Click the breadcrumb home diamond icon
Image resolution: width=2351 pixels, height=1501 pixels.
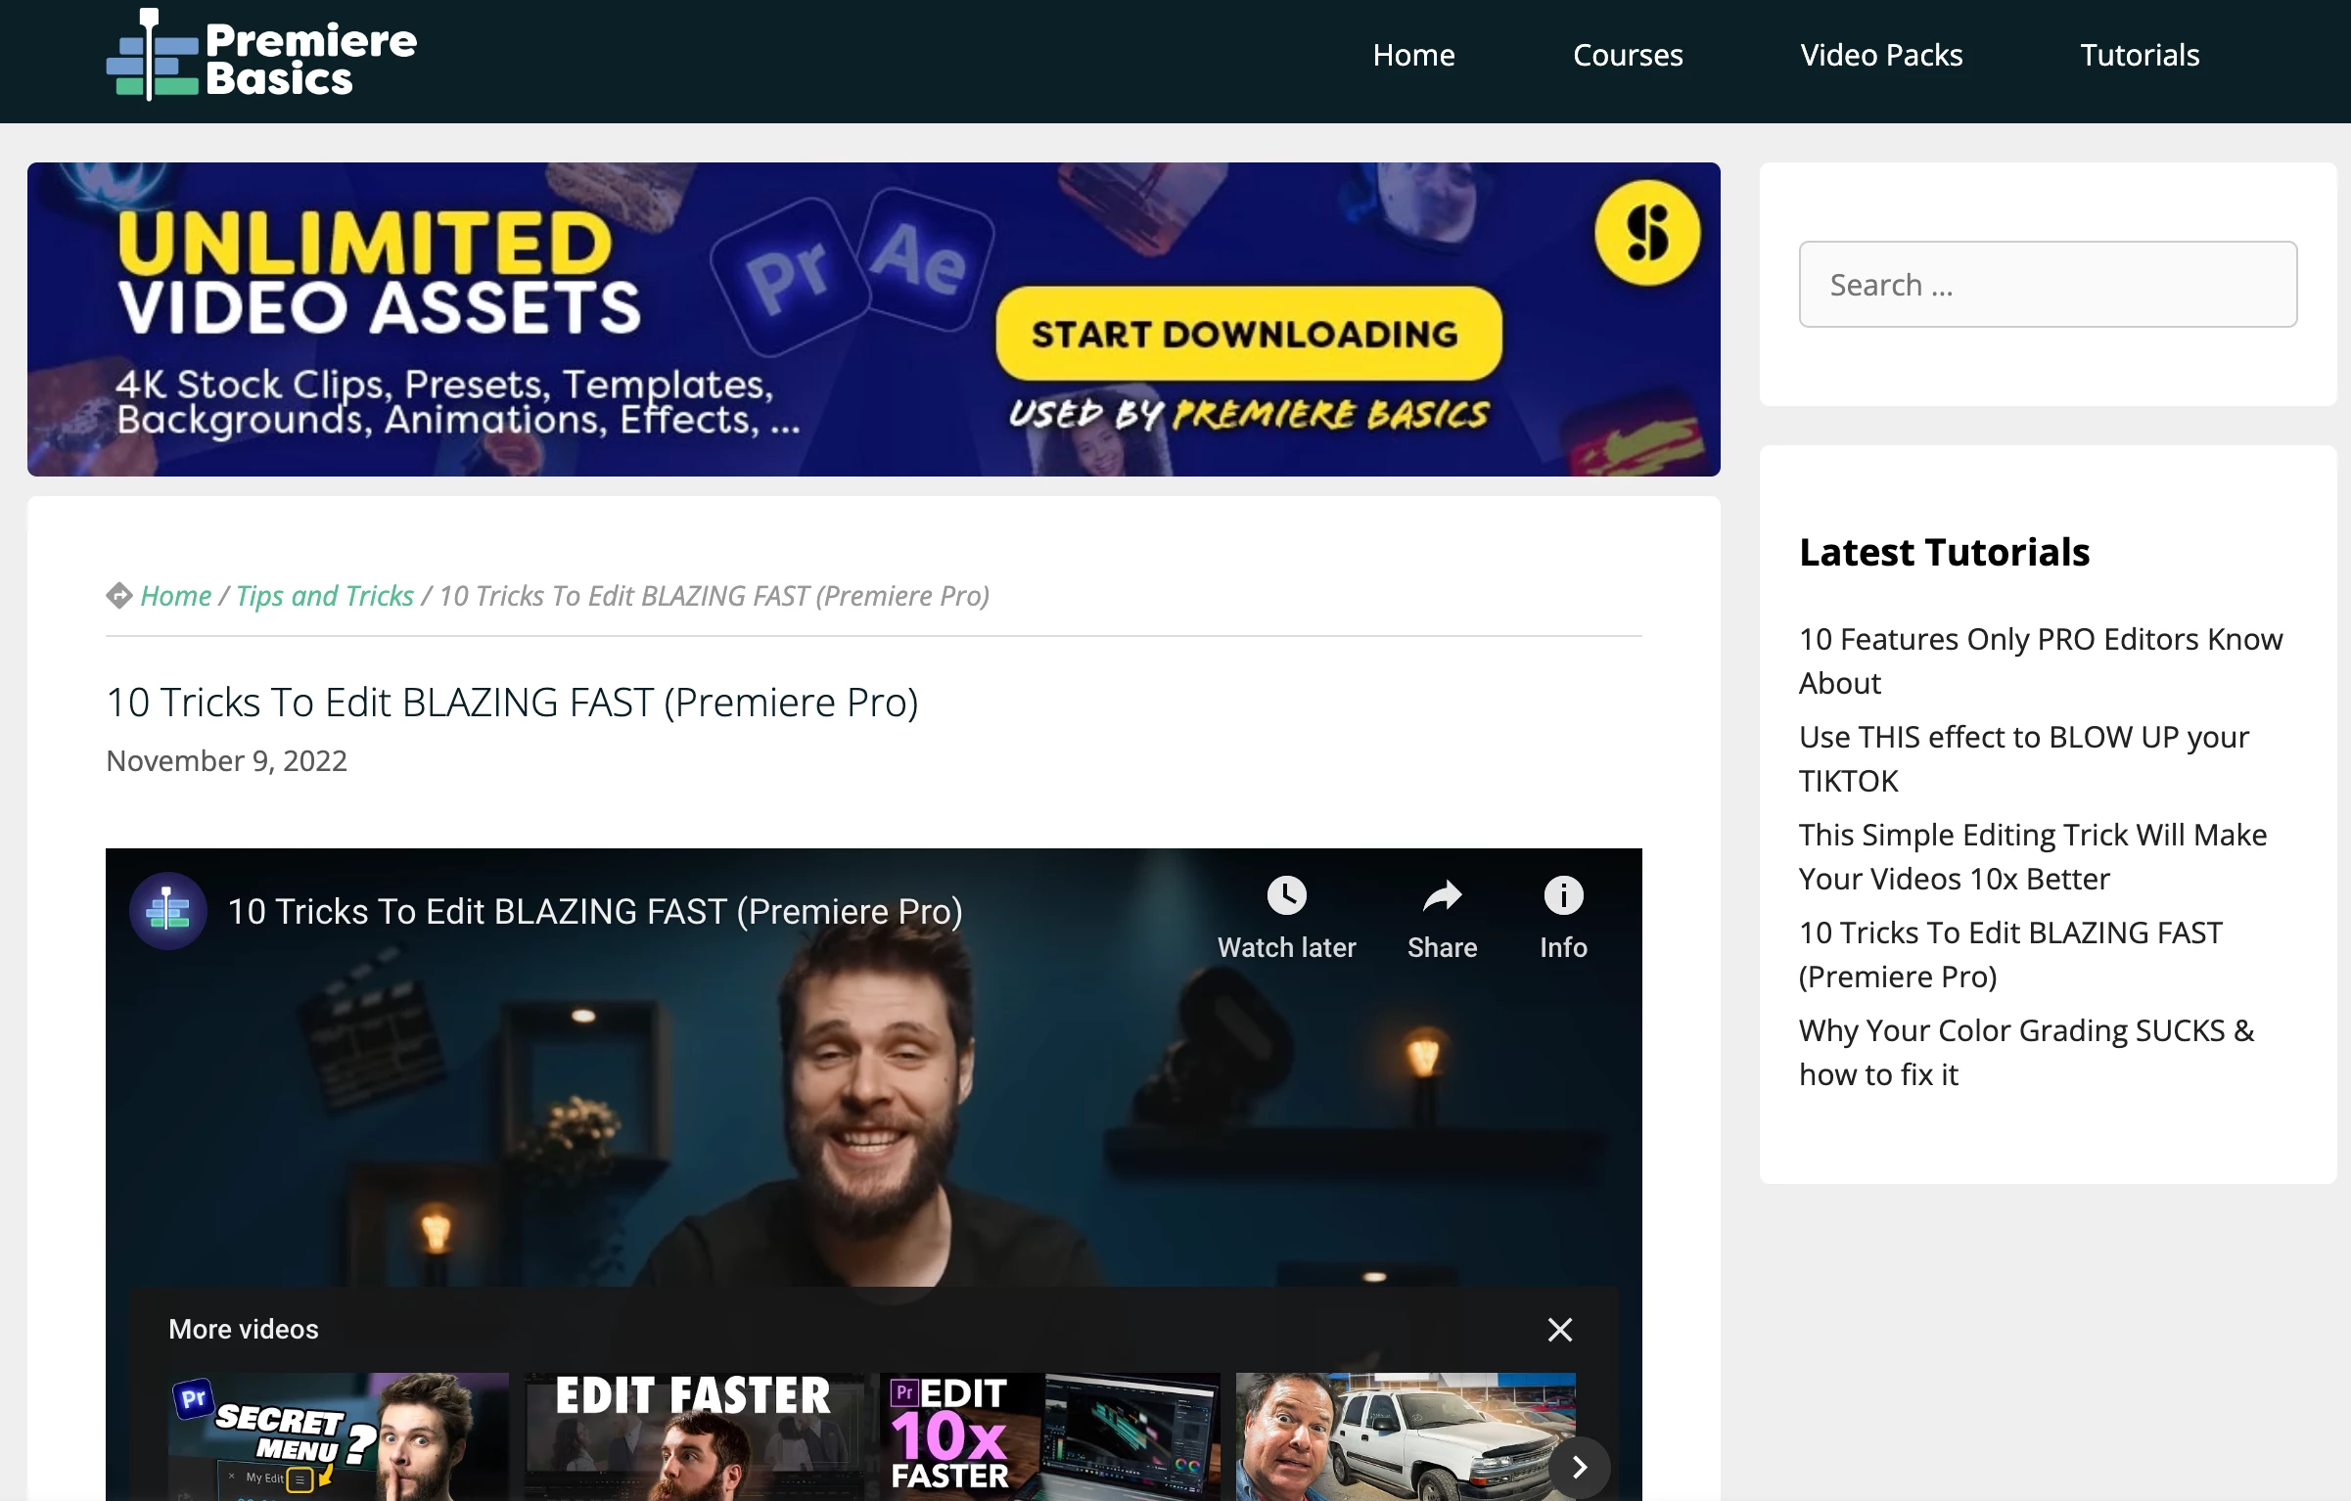tap(119, 596)
